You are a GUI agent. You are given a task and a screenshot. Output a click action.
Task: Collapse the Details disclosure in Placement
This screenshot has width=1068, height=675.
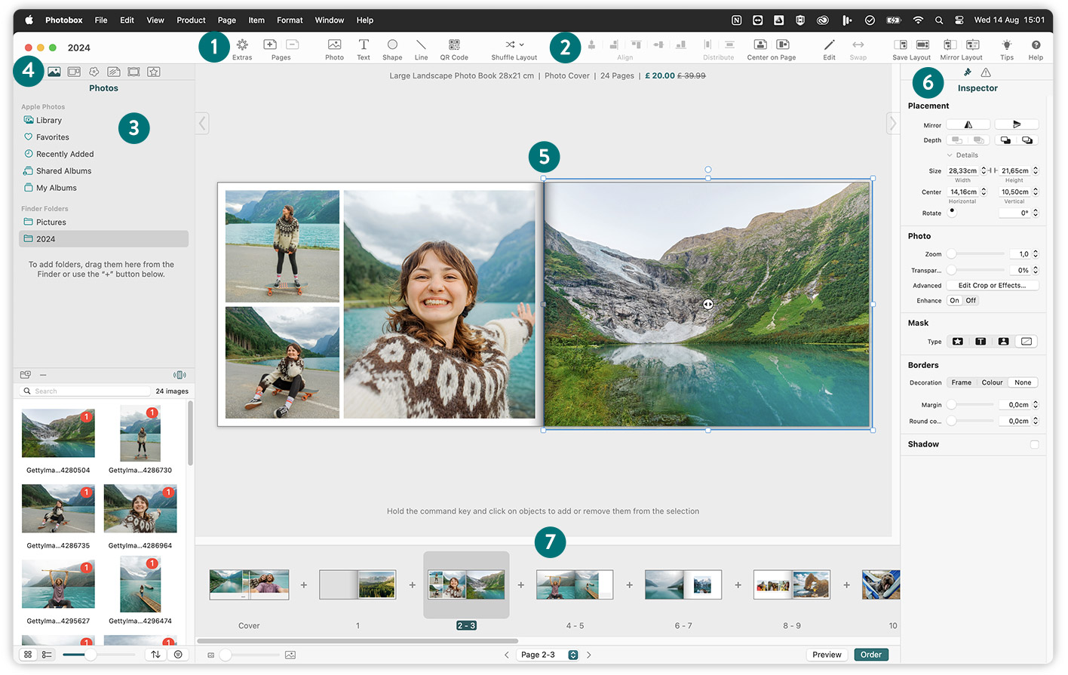click(x=950, y=155)
